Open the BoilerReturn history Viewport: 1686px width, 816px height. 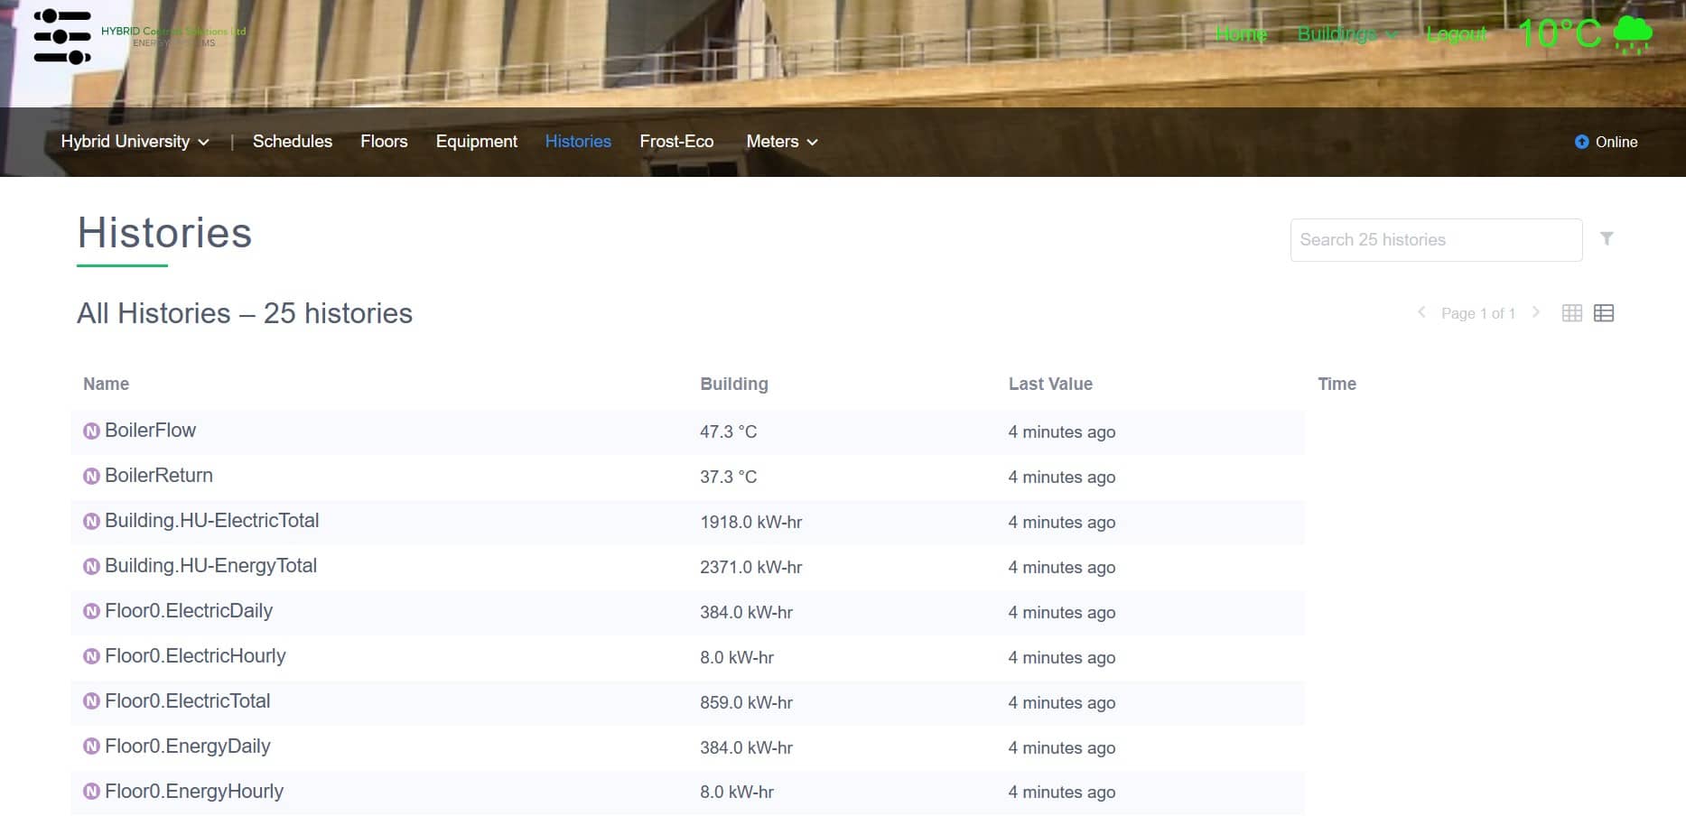[159, 476]
